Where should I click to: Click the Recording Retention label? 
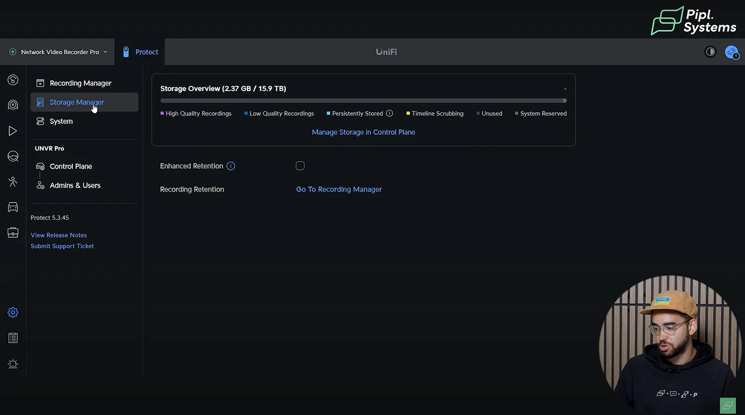(x=192, y=189)
